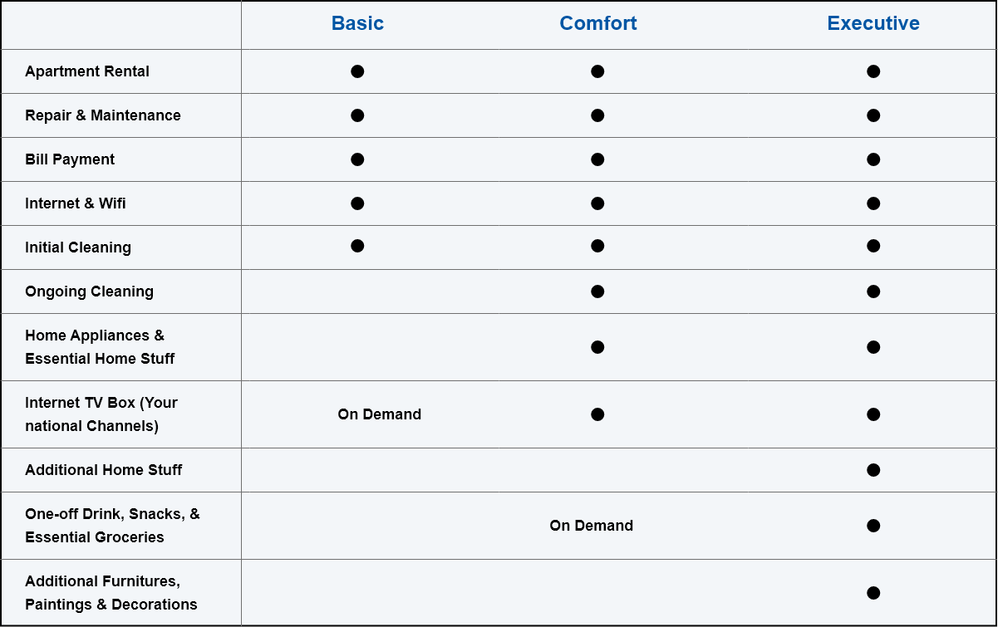The image size is (998, 627).
Task: Click the Comfort plan column header
Action: [598, 23]
